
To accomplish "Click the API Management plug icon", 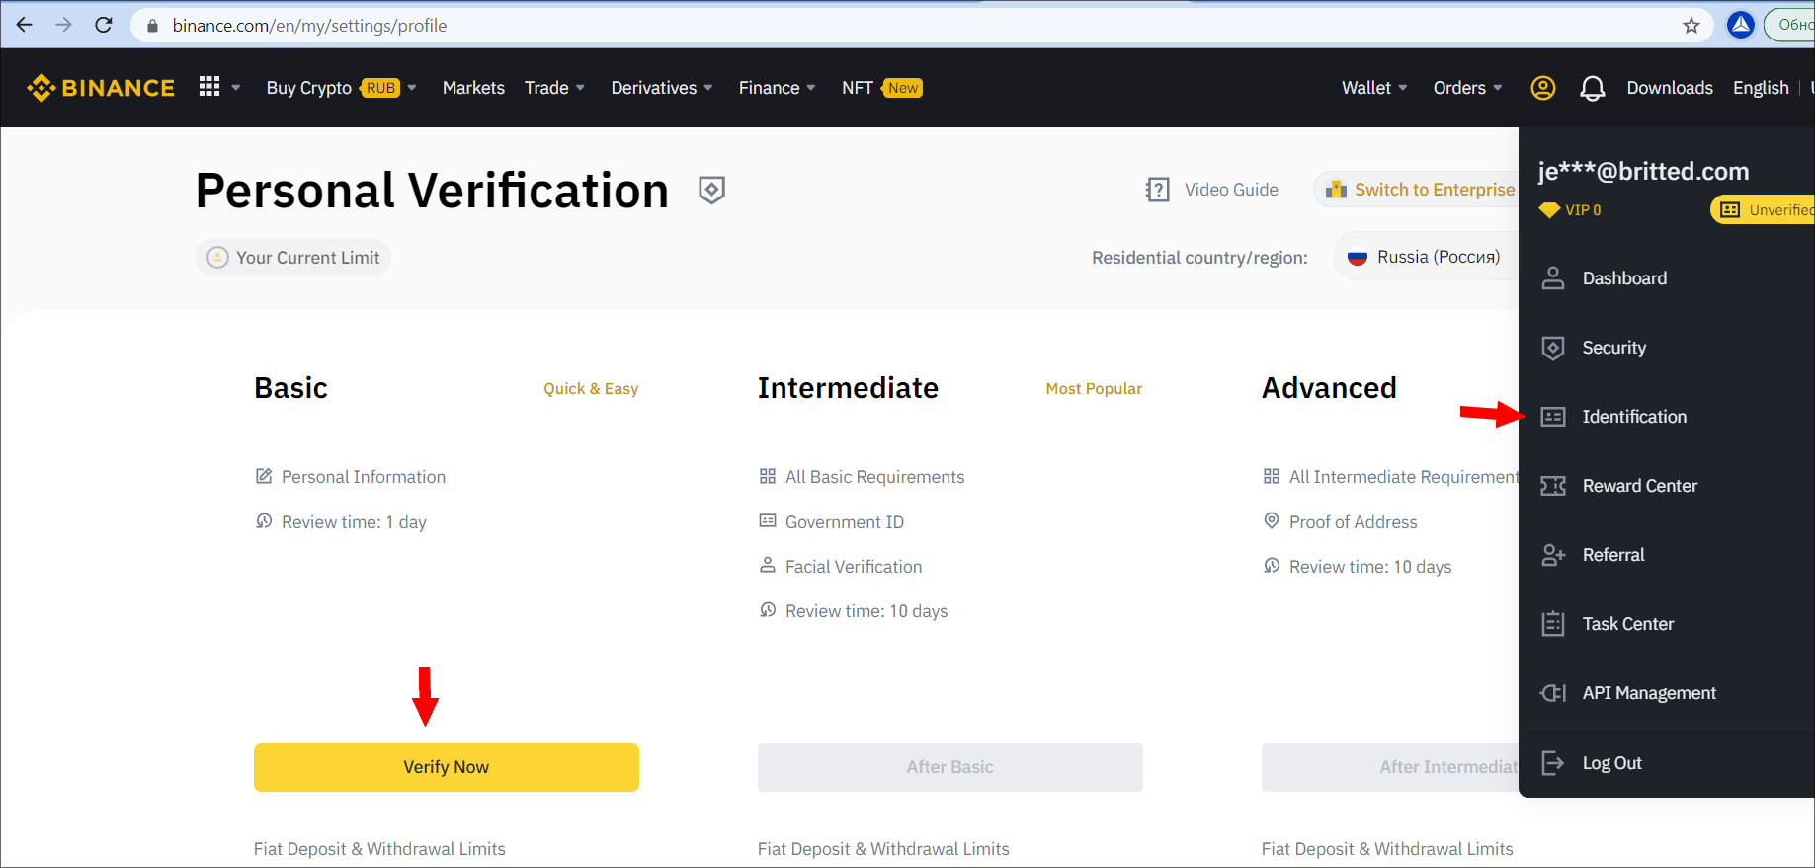I will pyautogui.click(x=1553, y=693).
